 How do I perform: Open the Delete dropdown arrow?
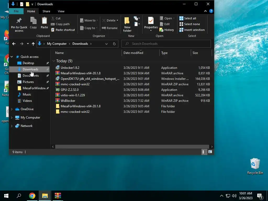117,20
